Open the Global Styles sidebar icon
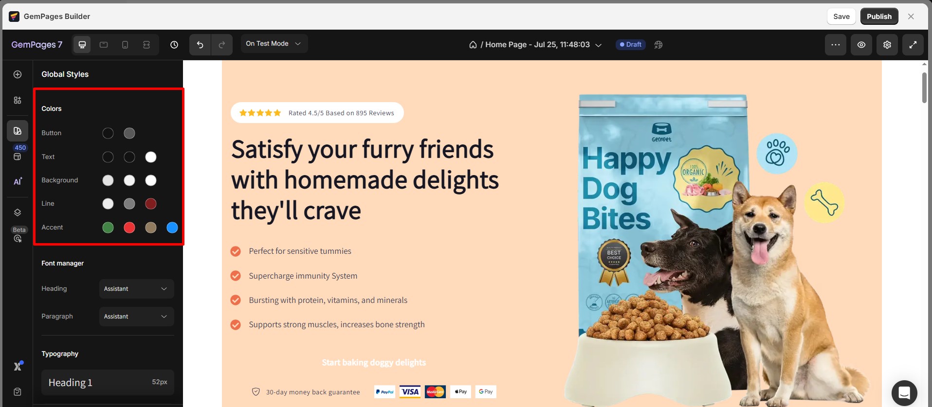This screenshot has height=407, width=932. 18,131
